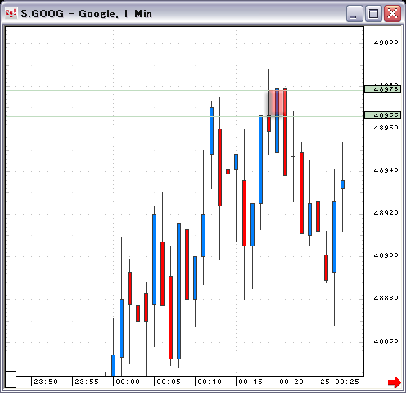The width and height of the screenshot is (406, 393).
Task: Click the 48860 price axis label
Action: (386, 341)
